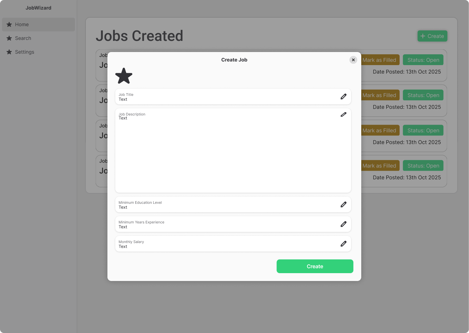Open the Search sidebar item

[23, 38]
